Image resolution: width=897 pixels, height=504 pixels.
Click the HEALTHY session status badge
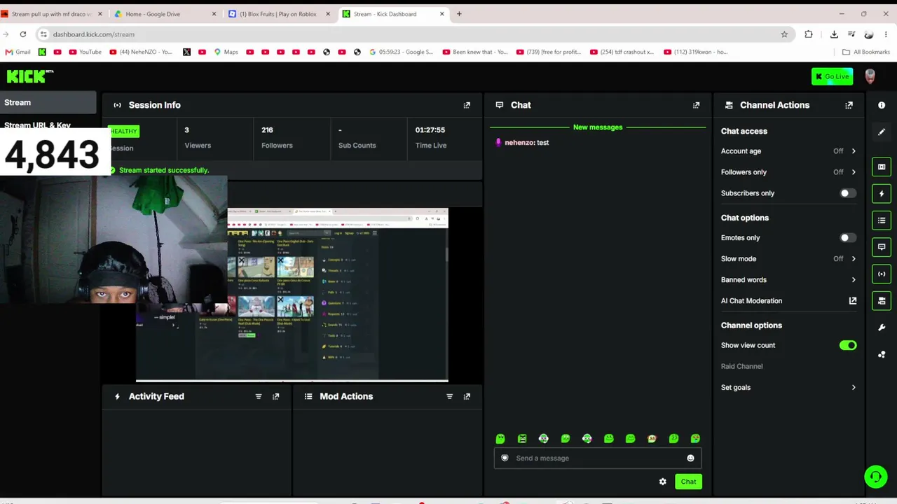[123, 131]
